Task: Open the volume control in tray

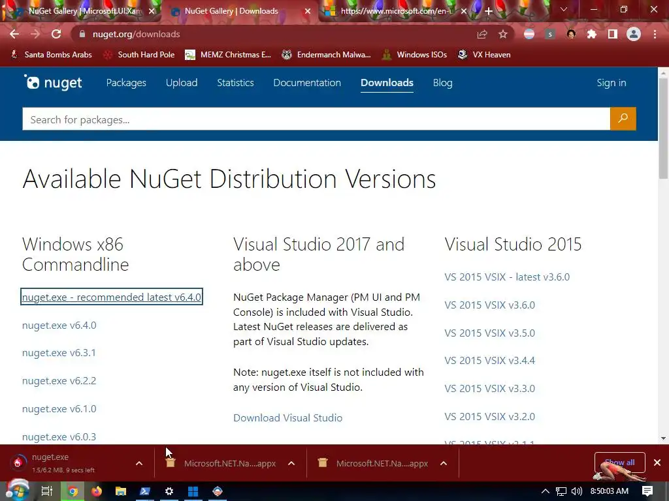Action: pyautogui.click(x=576, y=491)
